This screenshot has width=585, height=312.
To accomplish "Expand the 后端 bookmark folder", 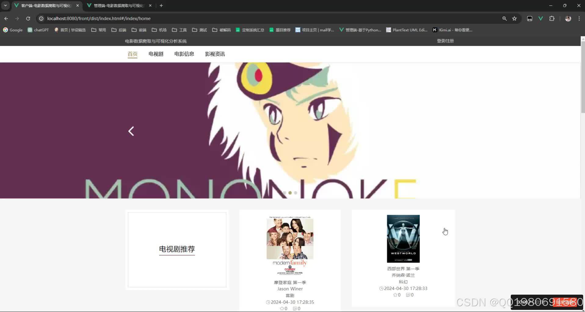I will (x=119, y=30).
